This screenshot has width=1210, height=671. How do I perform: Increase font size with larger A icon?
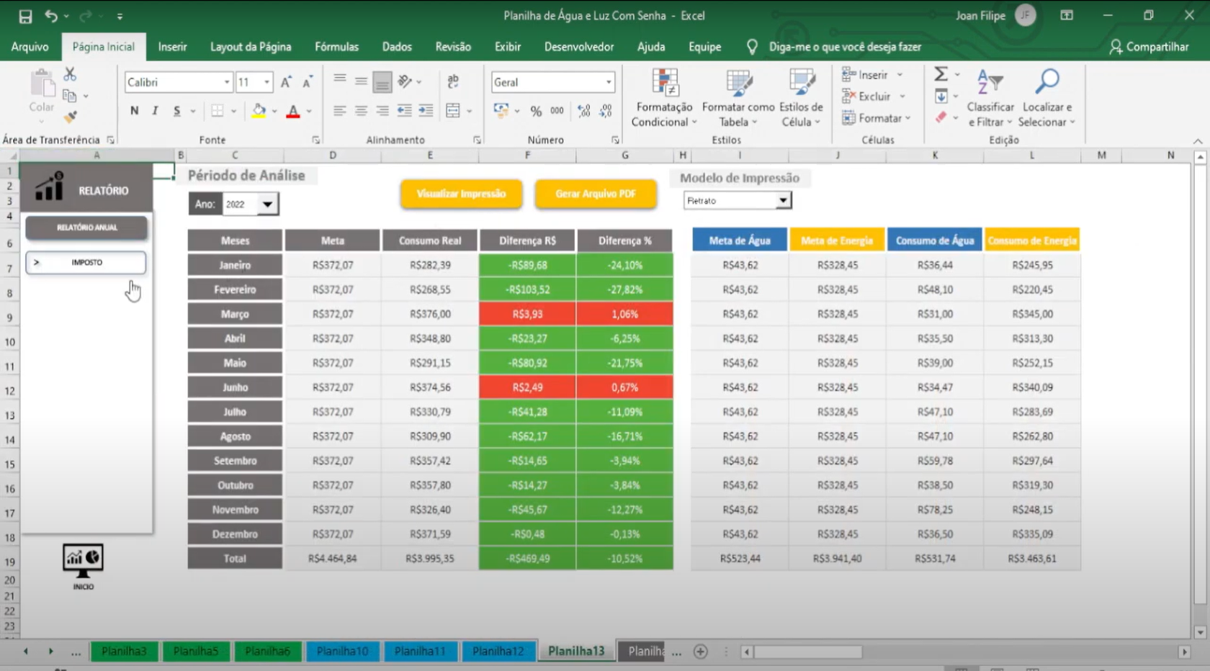click(x=286, y=82)
